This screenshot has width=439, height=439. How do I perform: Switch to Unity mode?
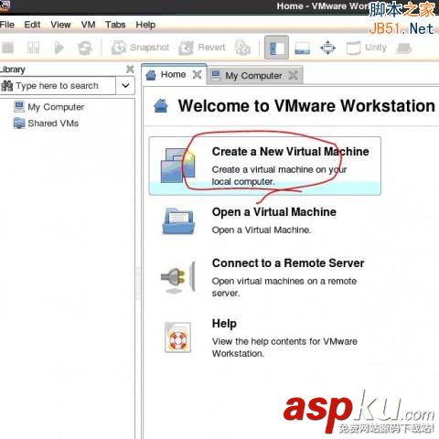(x=367, y=48)
